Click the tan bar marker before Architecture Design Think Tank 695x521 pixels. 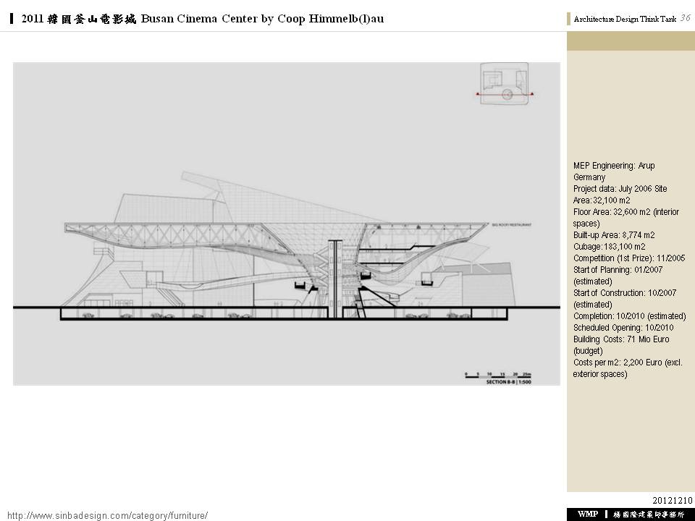pyautogui.click(x=569, y=20)
